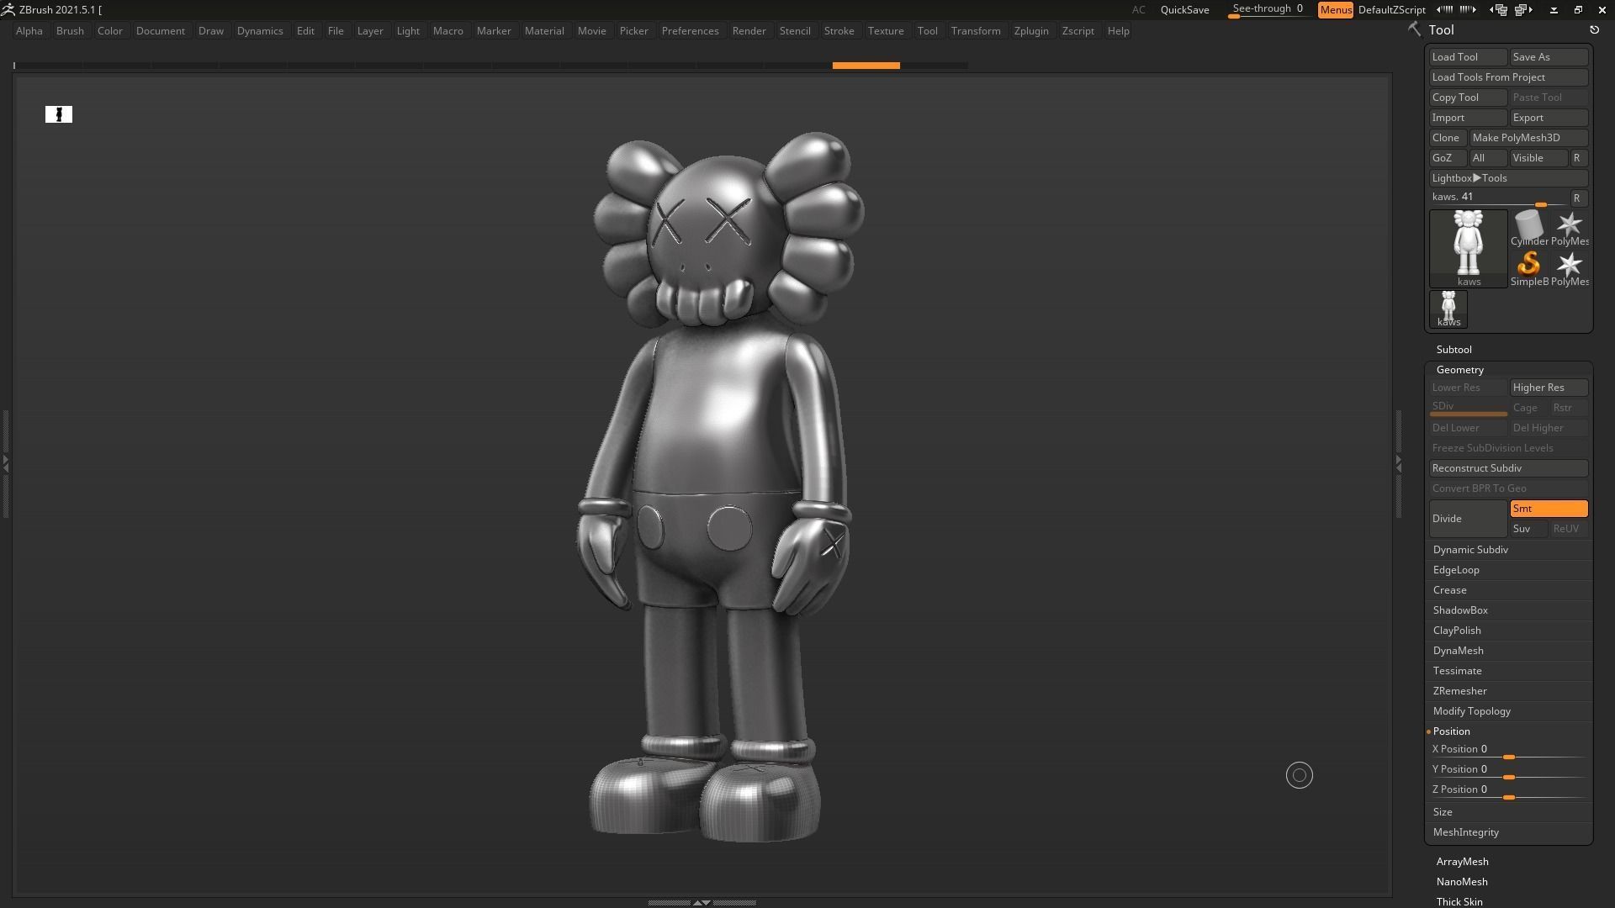The width and height of the screenshot is (1615, 908).
Task: Load previous user interface layout icon
Action: tap(1498, 9)
